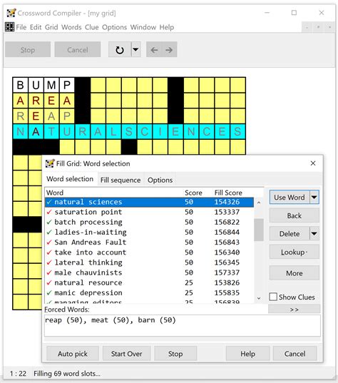The image size is (338, 383).
Task: Click the Fill Score column header
Action: click(228, 193)
